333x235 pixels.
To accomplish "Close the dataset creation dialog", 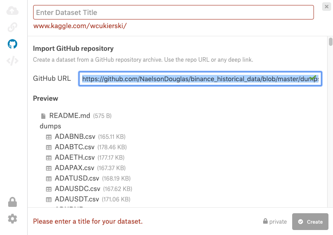I will pos(326,7).
